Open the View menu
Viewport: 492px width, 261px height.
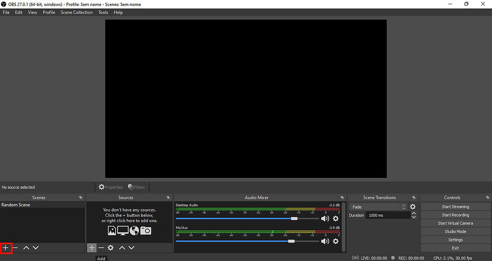32,12
